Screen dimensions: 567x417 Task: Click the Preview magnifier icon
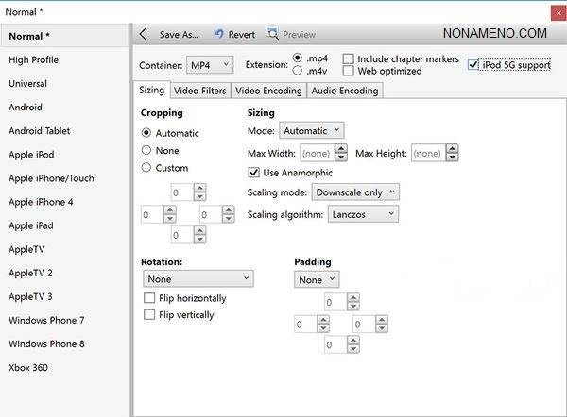click(x=273, y=34)
